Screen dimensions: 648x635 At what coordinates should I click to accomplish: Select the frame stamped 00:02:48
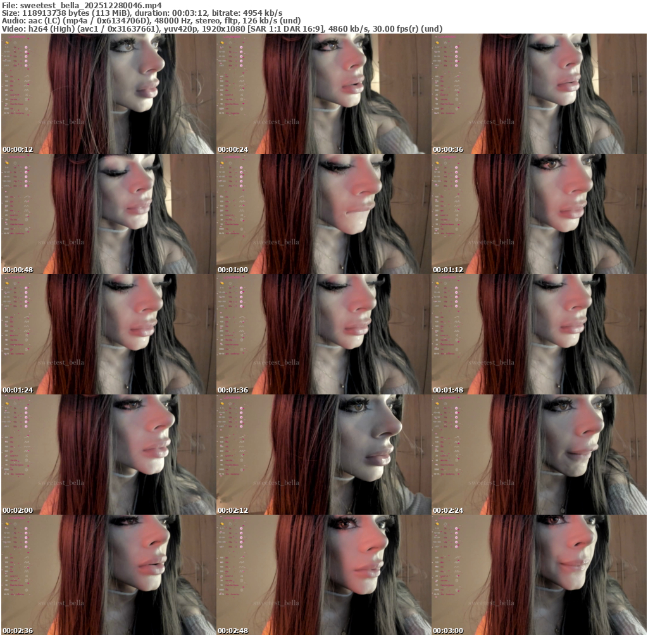click(x=323, y=575)
